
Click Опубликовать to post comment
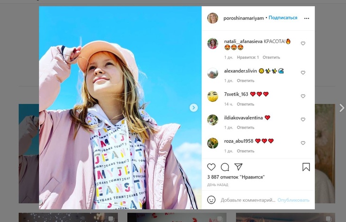(293, 200)
